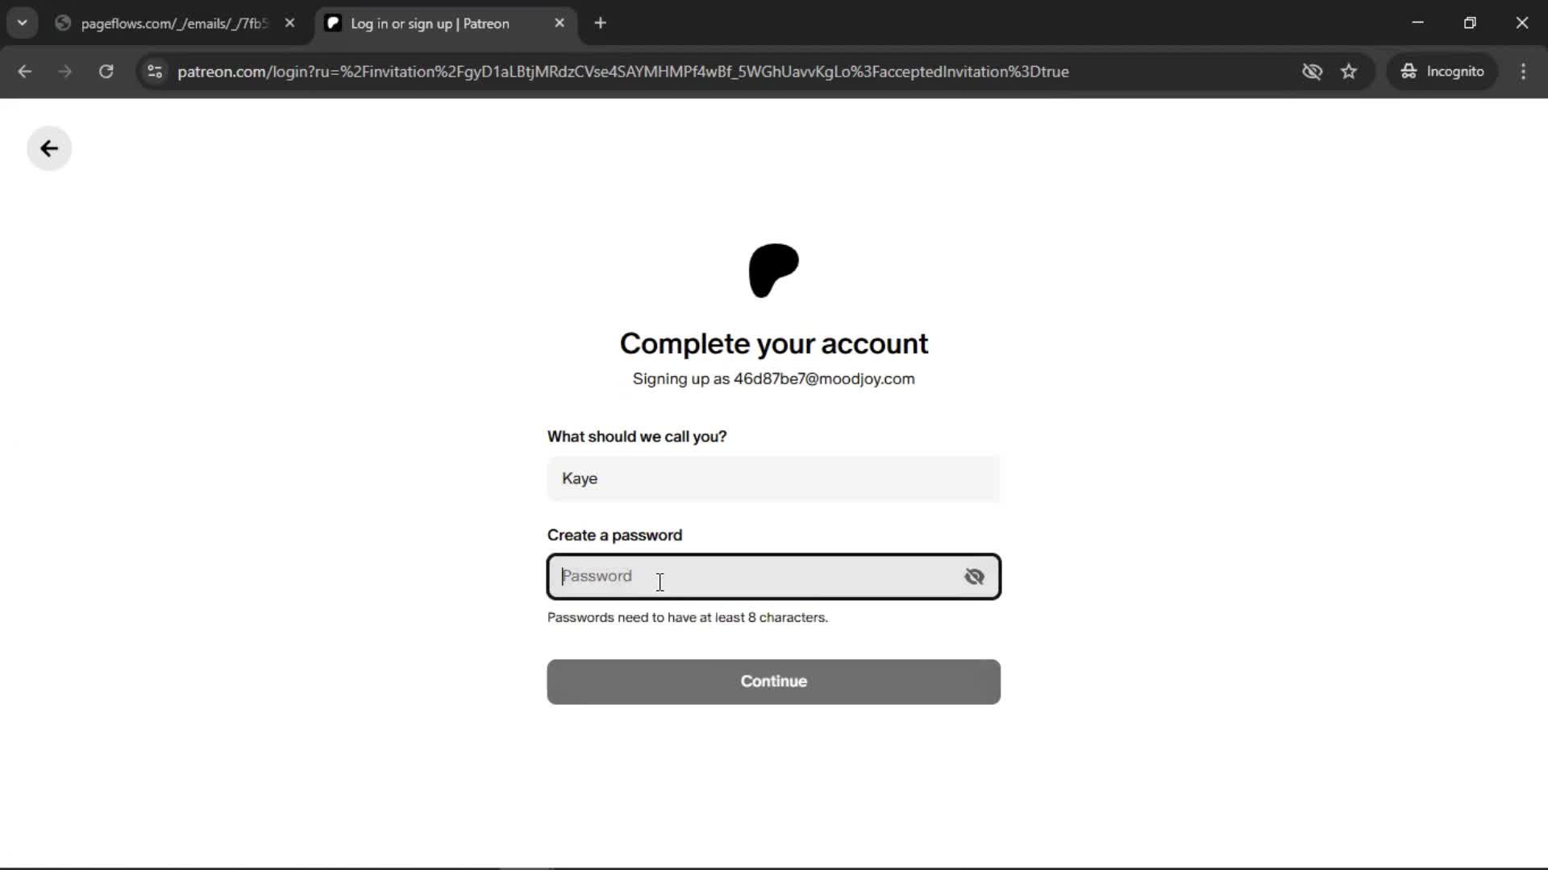1548x870 pixels.
Task: Click the Continue button
Action: pos(774,681)
